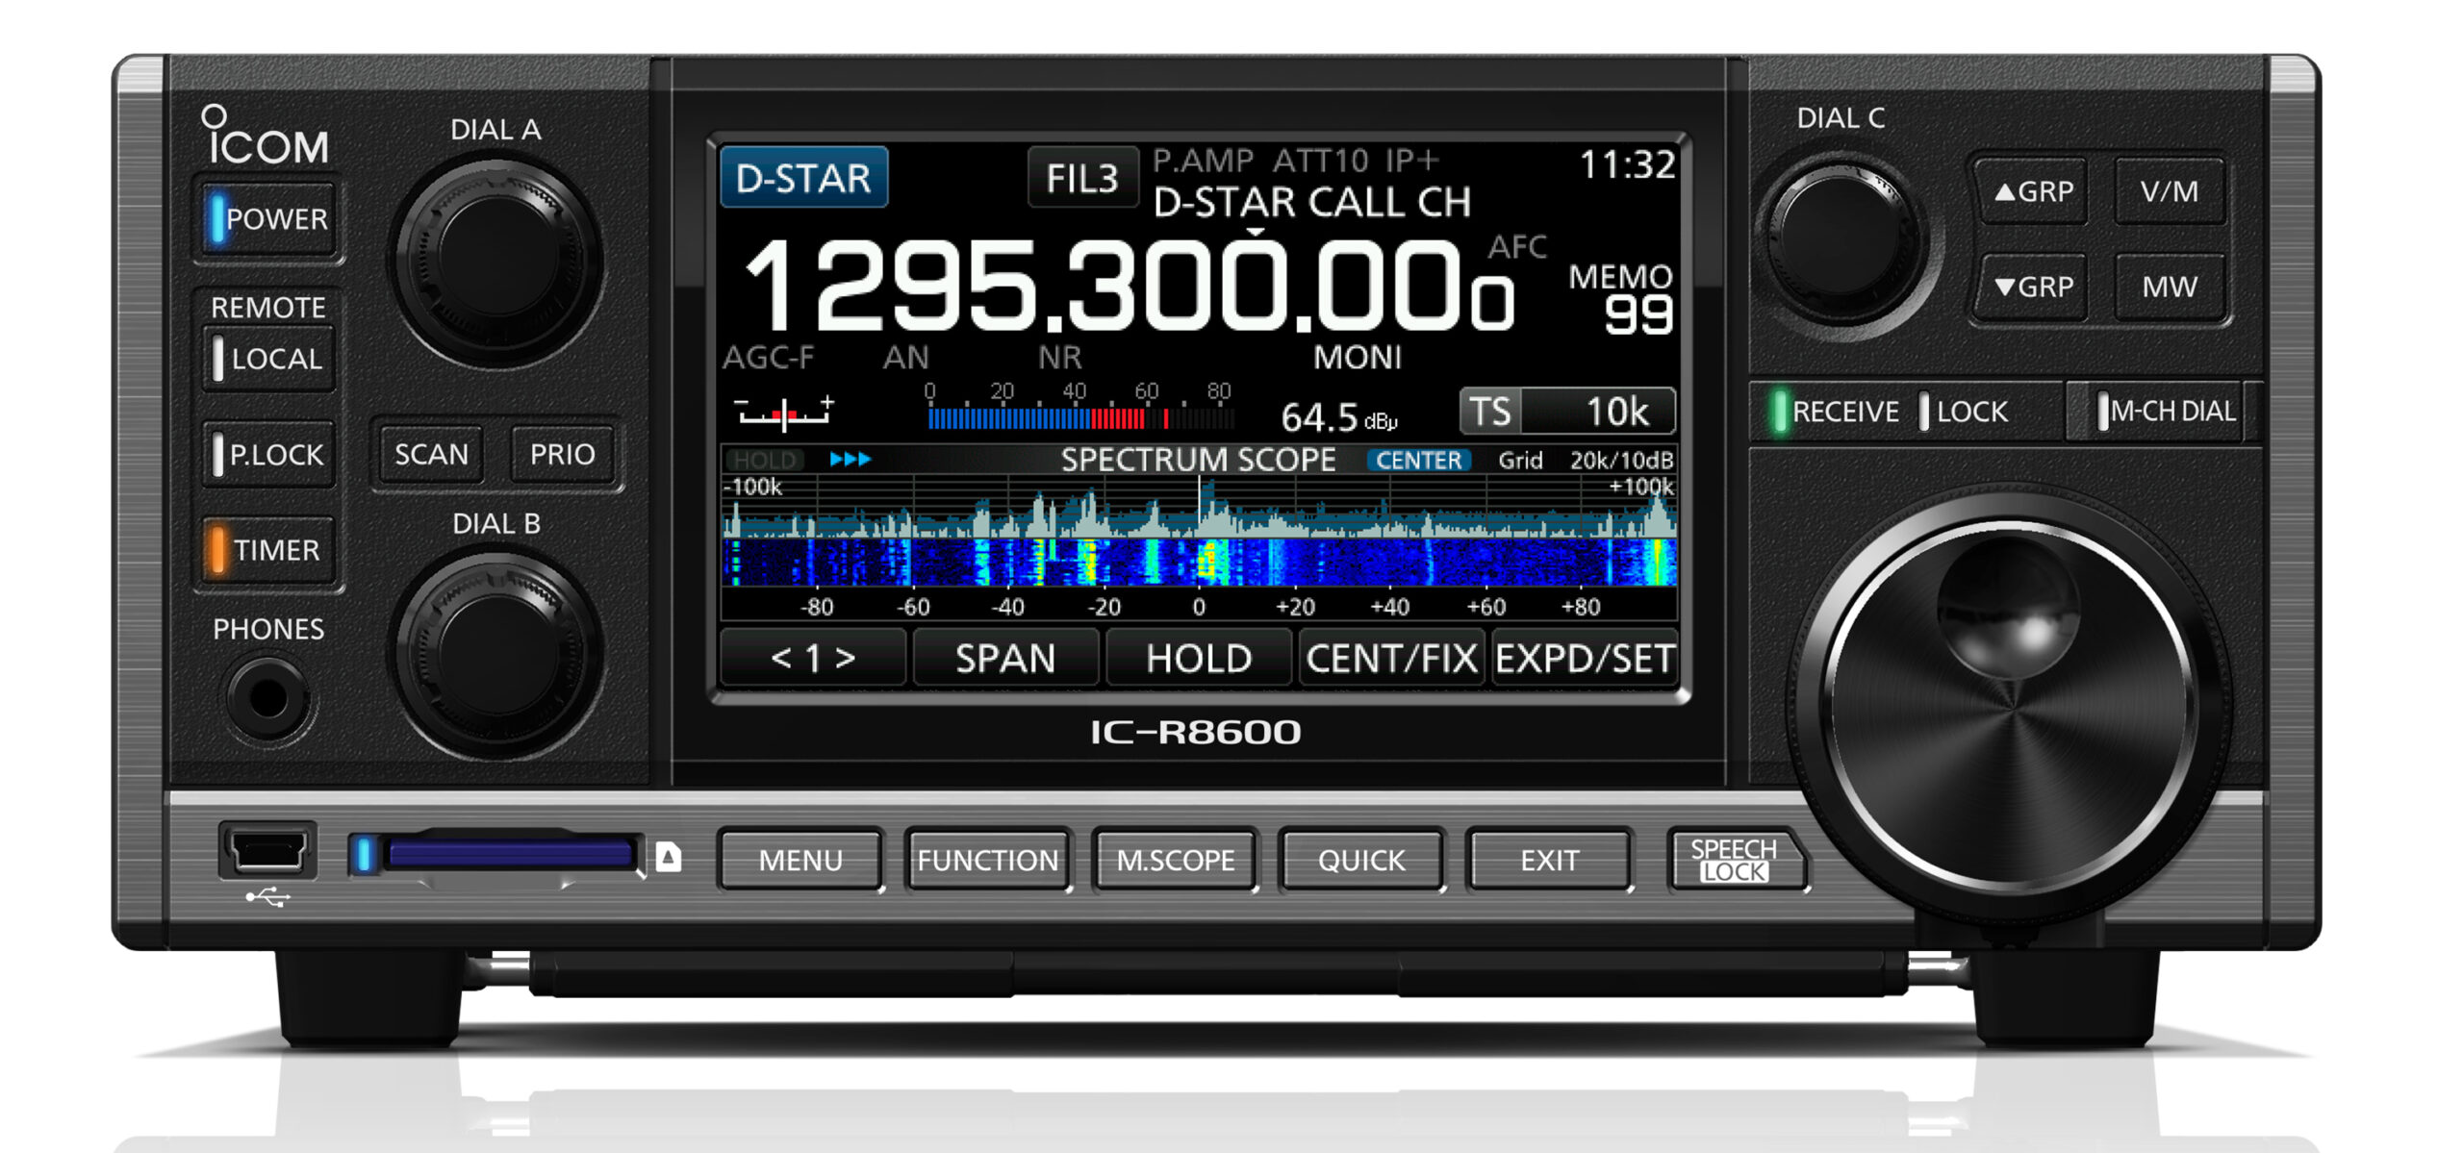This screenshot has width=2463, height=1153.
Task: Click the PRIO priority button
Action: (562, 454)
